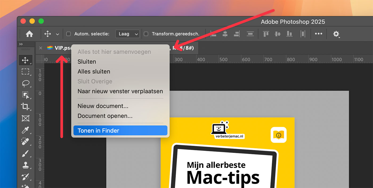Viewport: 373px width, 188px height.
Task: Open the workspace settings gear menu
Action: click(x=336, y=34)
